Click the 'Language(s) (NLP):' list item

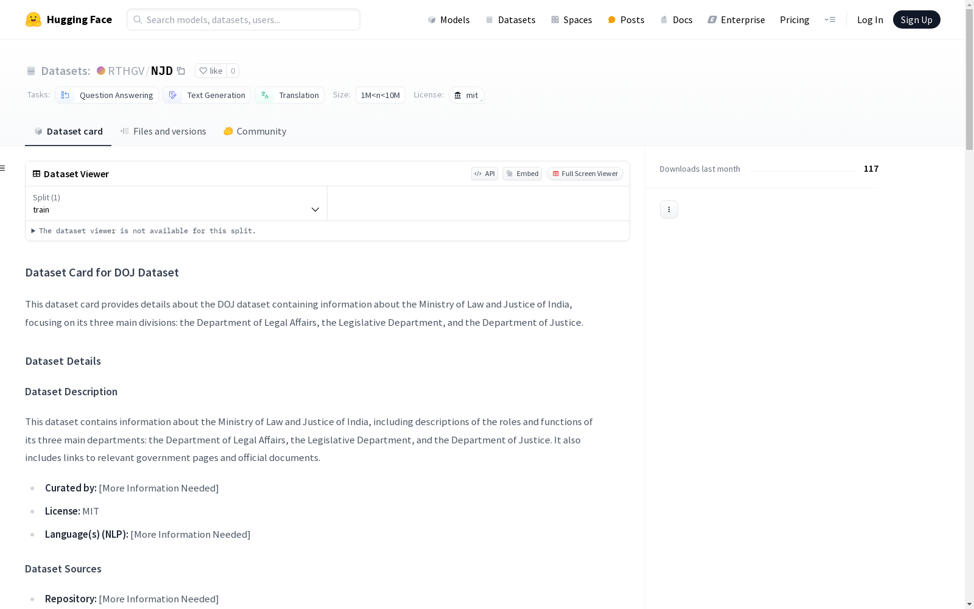point(148,534)
